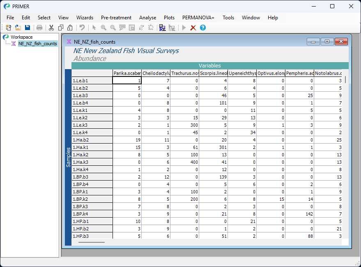Screen dimensions: 361x267
Task: Save the workspace with the disk icon
Action: 27,28
